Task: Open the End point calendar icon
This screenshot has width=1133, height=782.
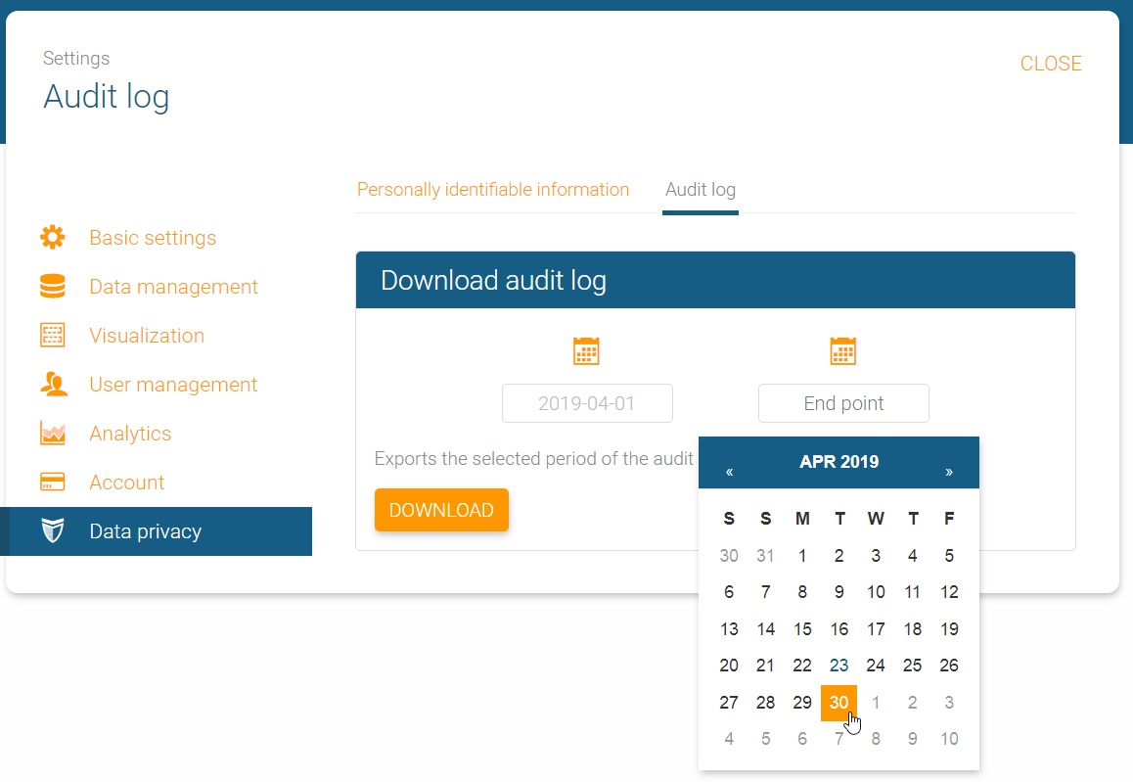Action: 842,351
